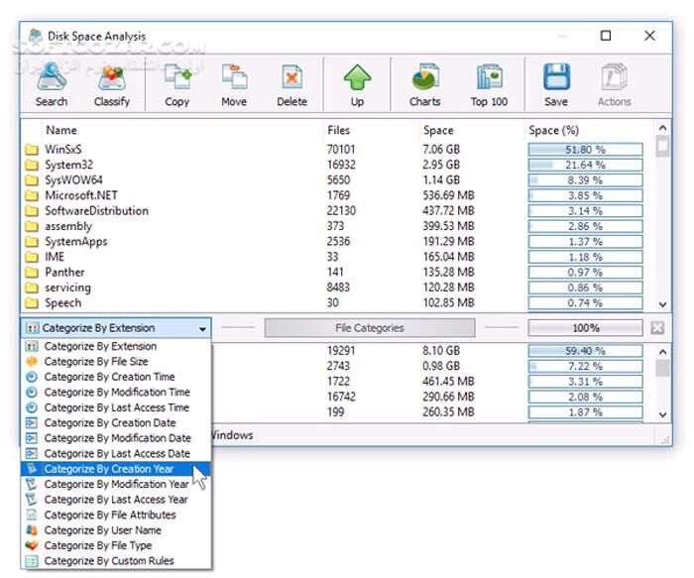Click the Copy toolbar icon
The width and height of the screenshot is (694, 578).
pyautogui.click(x=176, y=83)
